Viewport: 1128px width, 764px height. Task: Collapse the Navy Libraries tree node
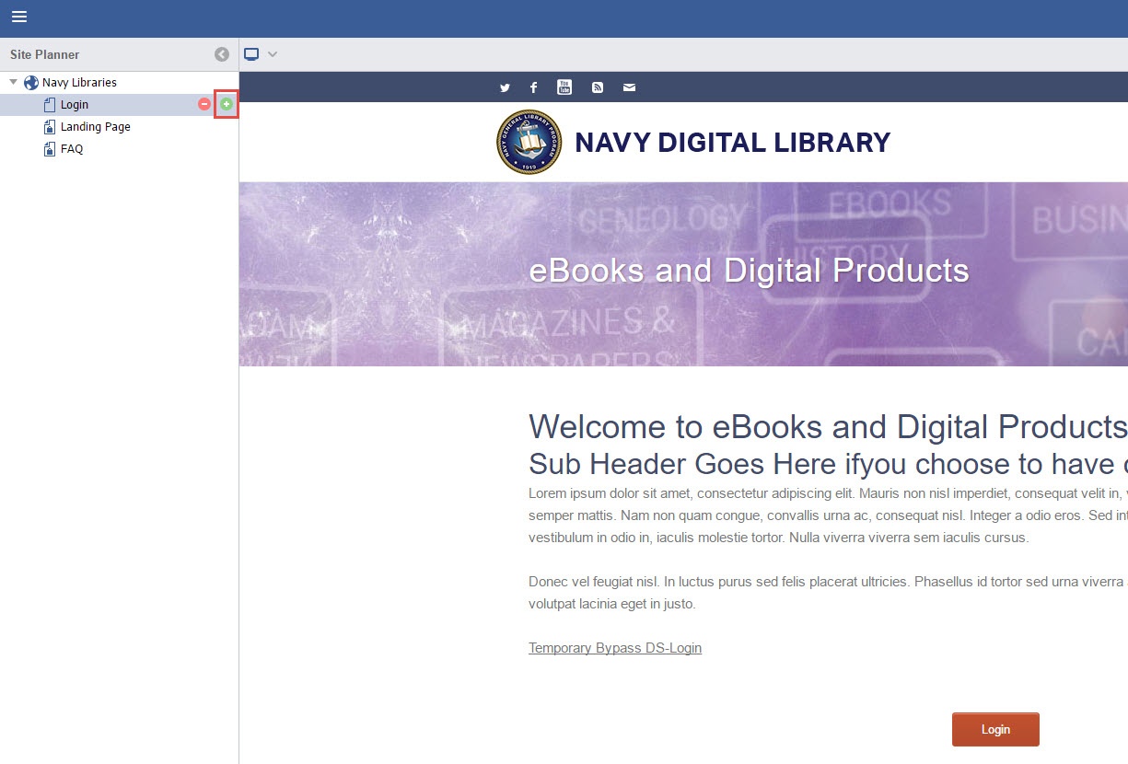(x=14, y=83)
